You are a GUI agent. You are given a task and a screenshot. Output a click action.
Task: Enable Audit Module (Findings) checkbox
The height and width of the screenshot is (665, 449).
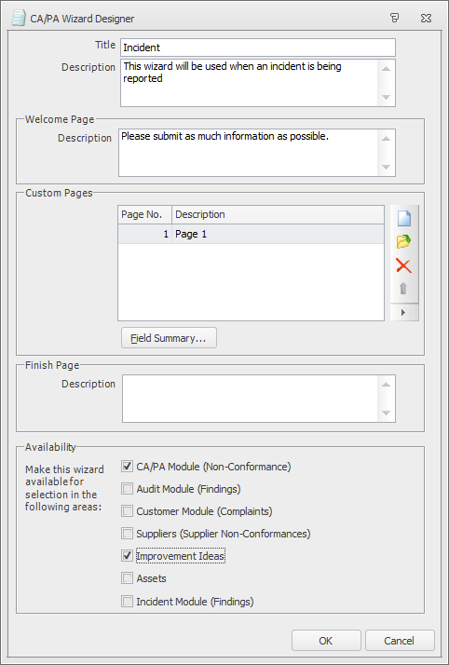(x=127, y=489)
